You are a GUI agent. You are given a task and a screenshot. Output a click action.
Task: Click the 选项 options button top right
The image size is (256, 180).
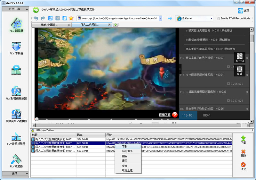pyautogui.click(x=243, y=11)
